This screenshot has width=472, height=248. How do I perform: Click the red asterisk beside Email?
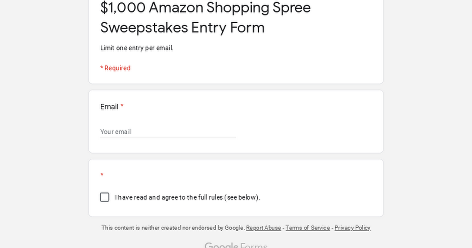[122, 106]
